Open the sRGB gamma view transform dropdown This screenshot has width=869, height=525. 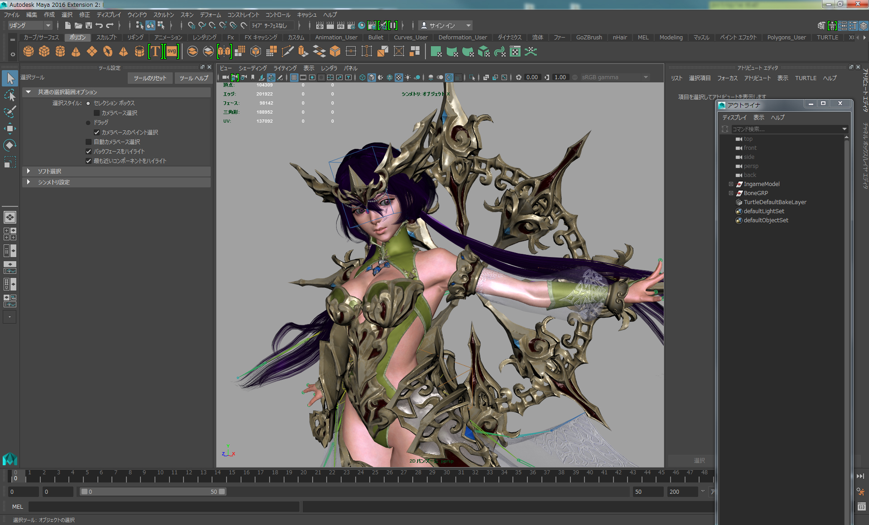[x=615, y=77]
